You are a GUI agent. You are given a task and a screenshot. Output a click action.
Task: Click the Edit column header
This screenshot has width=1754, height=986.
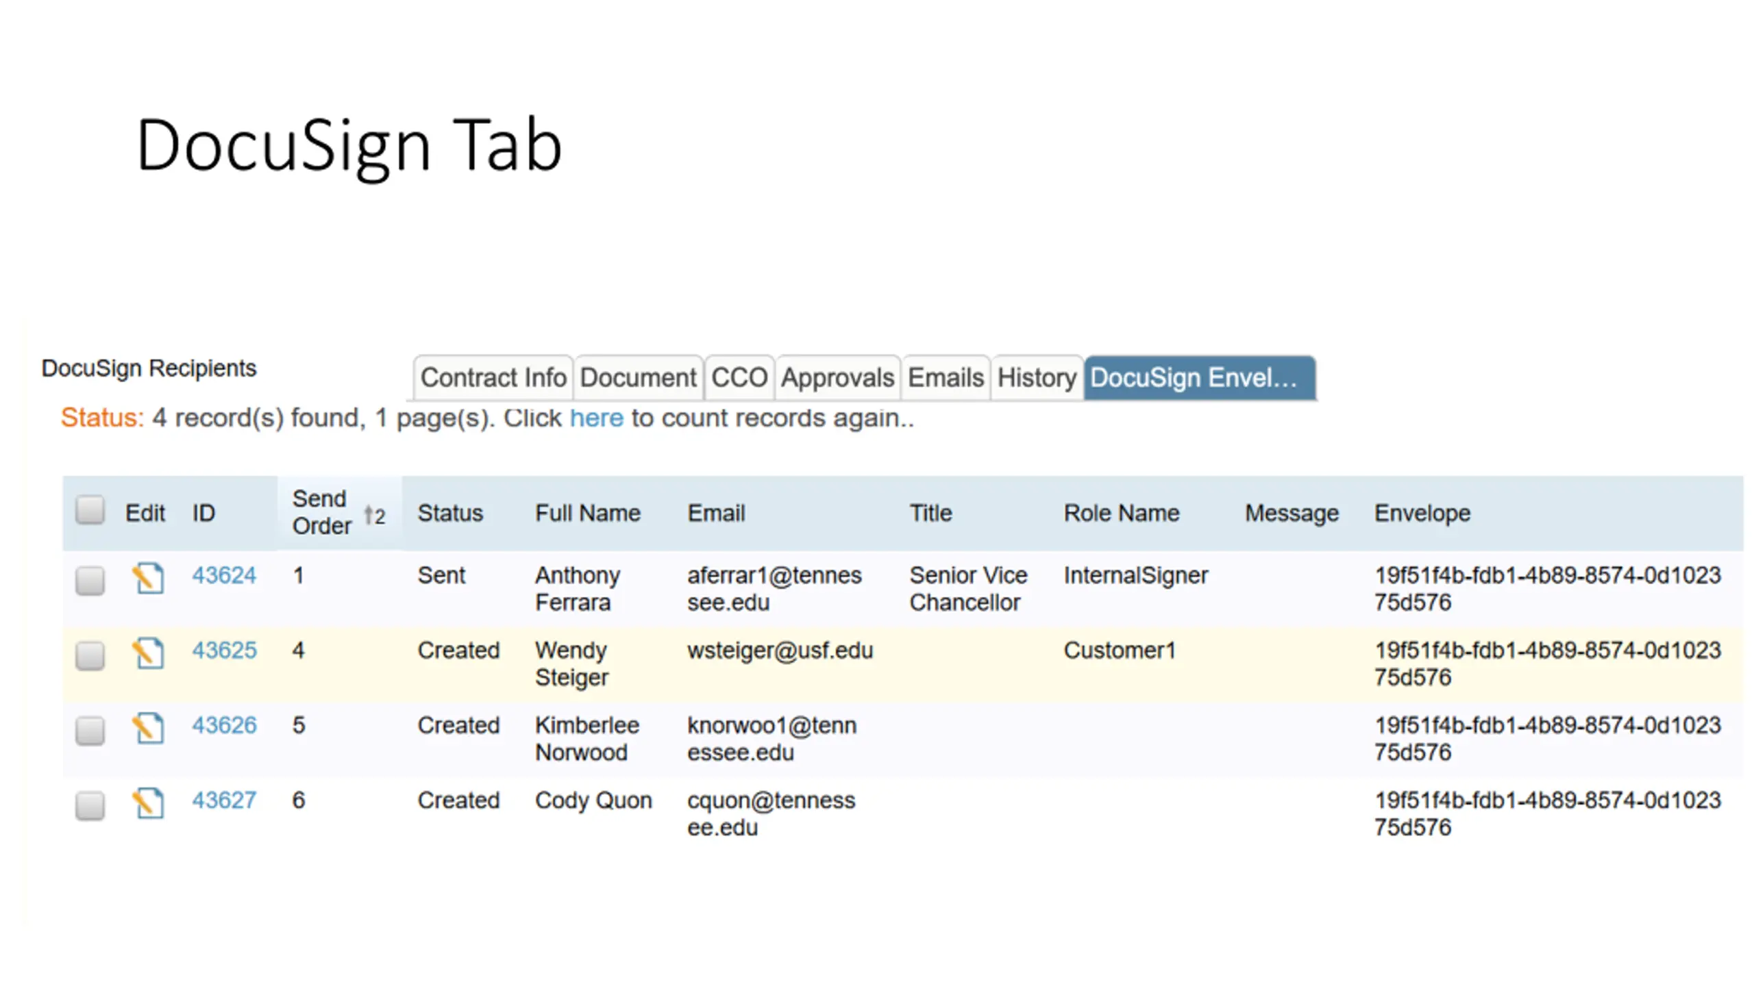point(145,513)
